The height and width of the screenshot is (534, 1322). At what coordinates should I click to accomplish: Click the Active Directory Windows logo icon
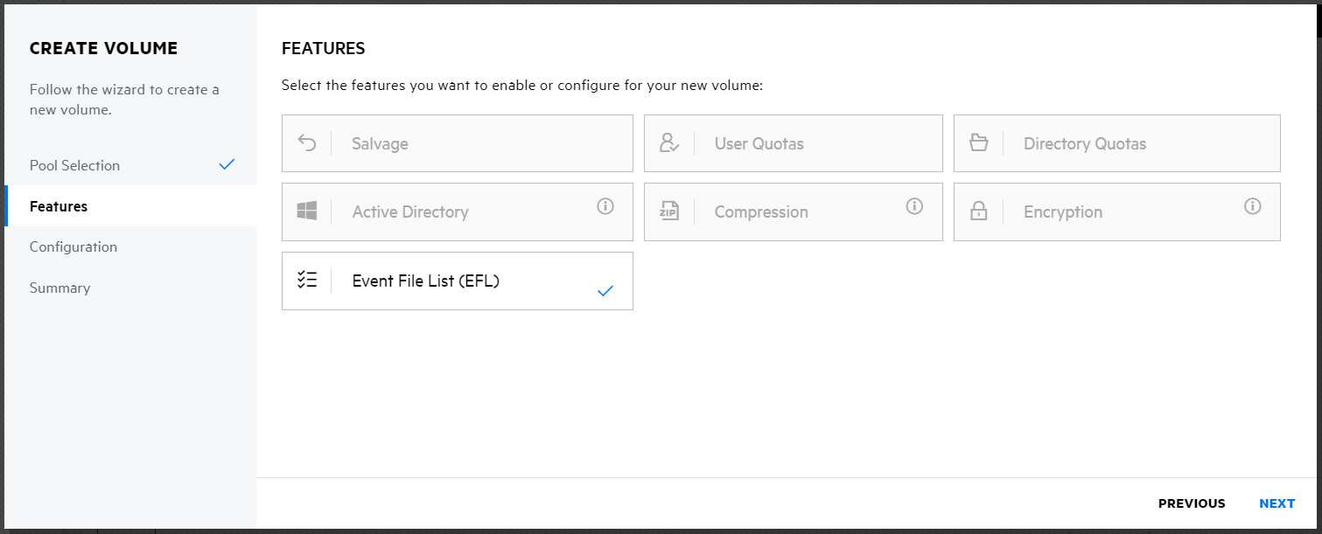pos(307,212)
